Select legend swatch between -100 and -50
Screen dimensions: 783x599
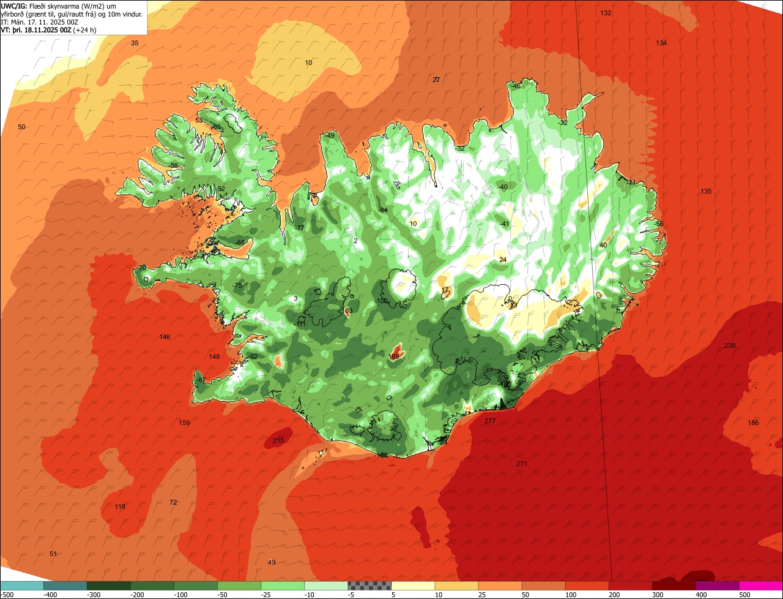tap(195, 586)
